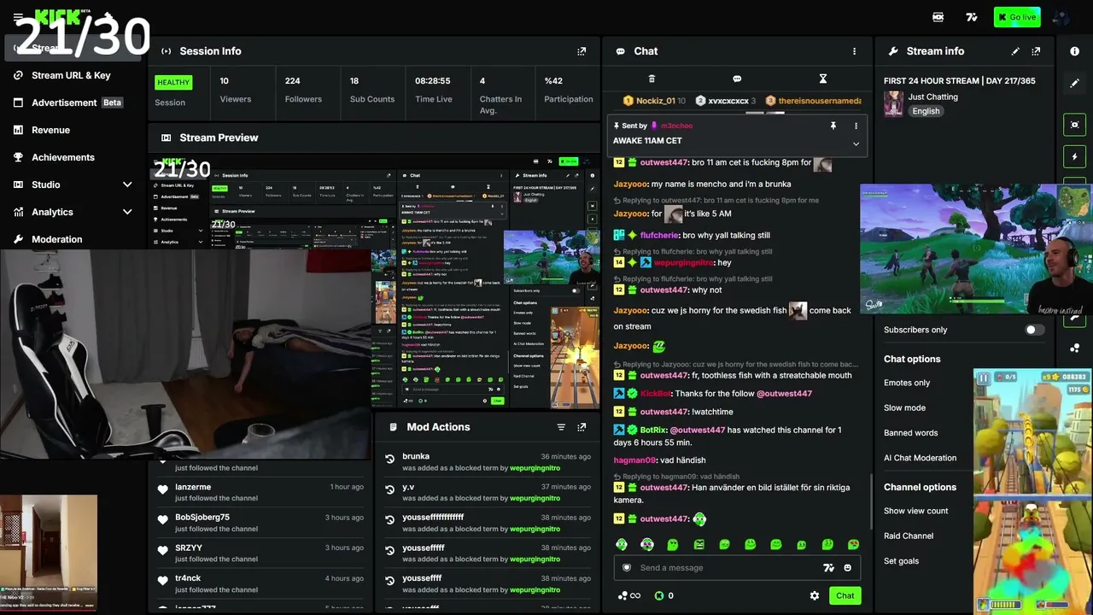Viewport: 1093px width, 615px height.
Task: Click the HEALTHY session status badge
Action: click(173, 83)
